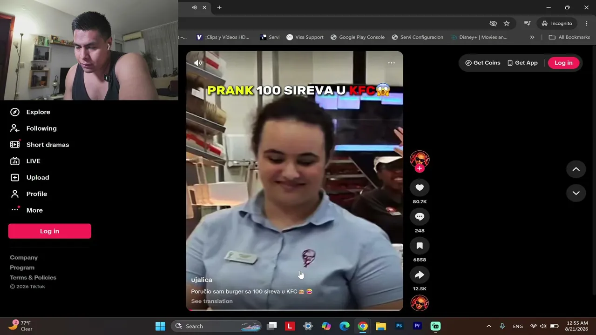
Task: Open Task View on the taskbar
Action: tap(272, 326)
